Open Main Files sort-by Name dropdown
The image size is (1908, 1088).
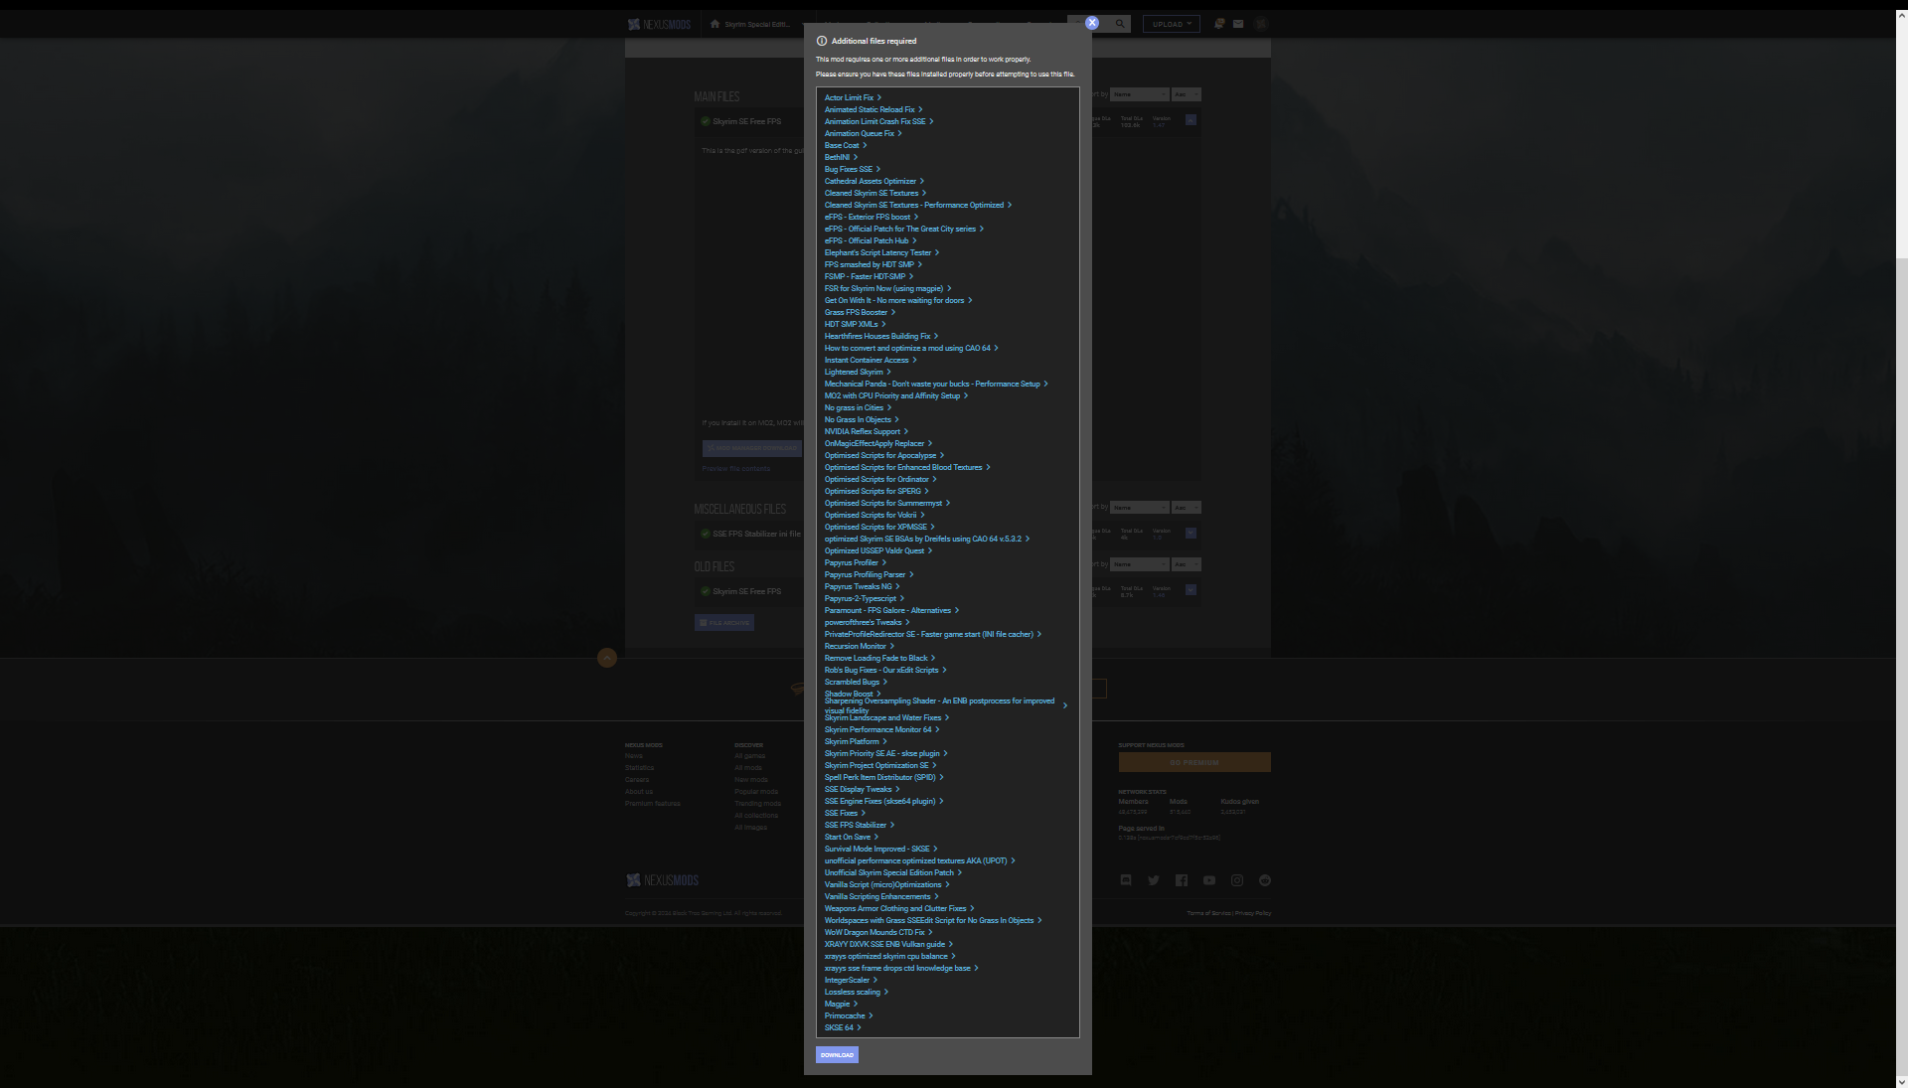1138,94
